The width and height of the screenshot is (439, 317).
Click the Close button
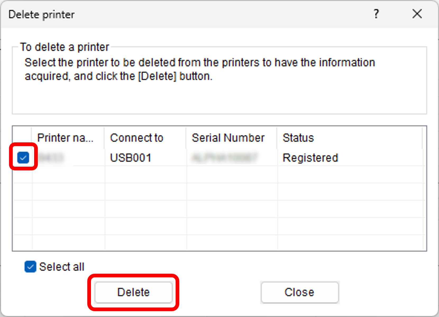coord(299,292)
